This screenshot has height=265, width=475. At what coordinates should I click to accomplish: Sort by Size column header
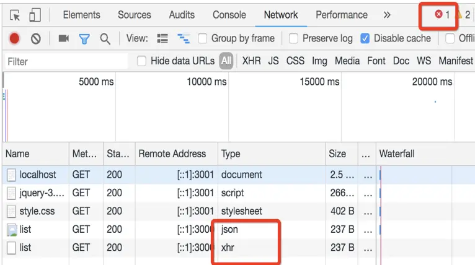click(342, 154)
